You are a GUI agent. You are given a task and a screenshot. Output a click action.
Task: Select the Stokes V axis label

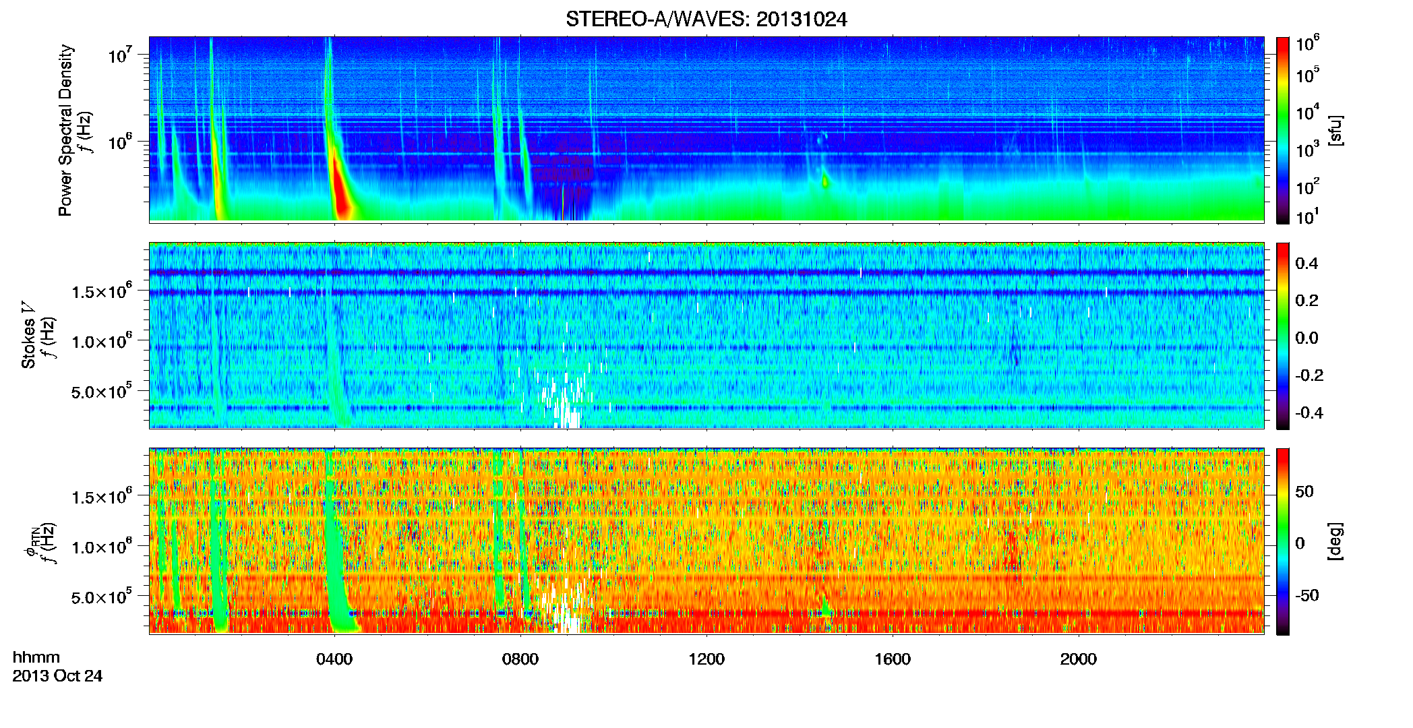click(x=28, y=335)
